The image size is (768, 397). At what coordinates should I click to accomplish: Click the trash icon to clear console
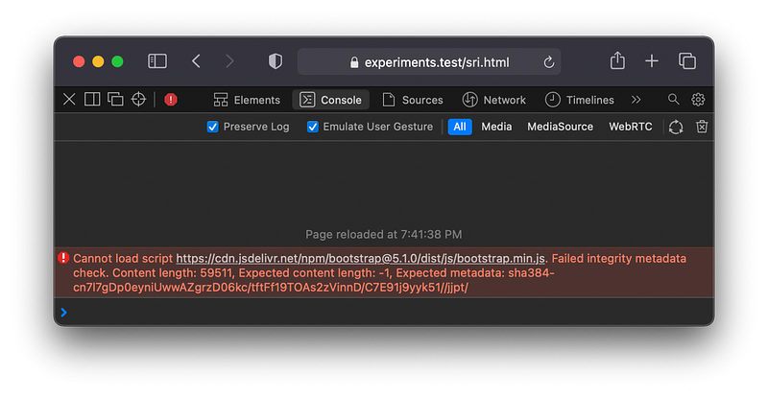[702, 127]
